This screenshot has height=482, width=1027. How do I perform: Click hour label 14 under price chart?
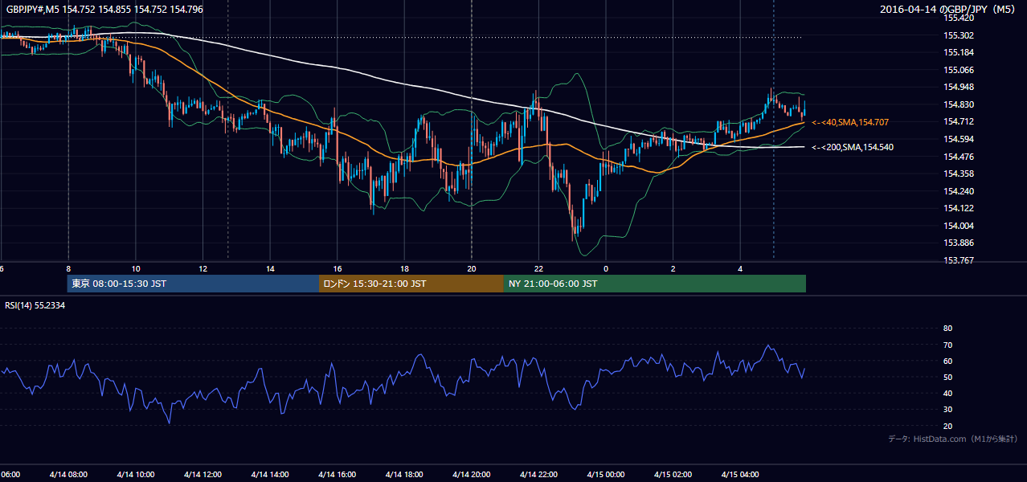[x=270, y=269]
